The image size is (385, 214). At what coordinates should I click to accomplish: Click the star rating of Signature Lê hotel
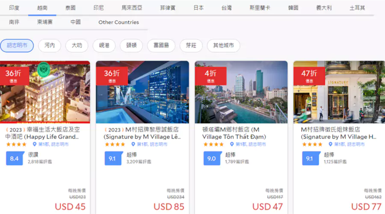pos(115,144)
